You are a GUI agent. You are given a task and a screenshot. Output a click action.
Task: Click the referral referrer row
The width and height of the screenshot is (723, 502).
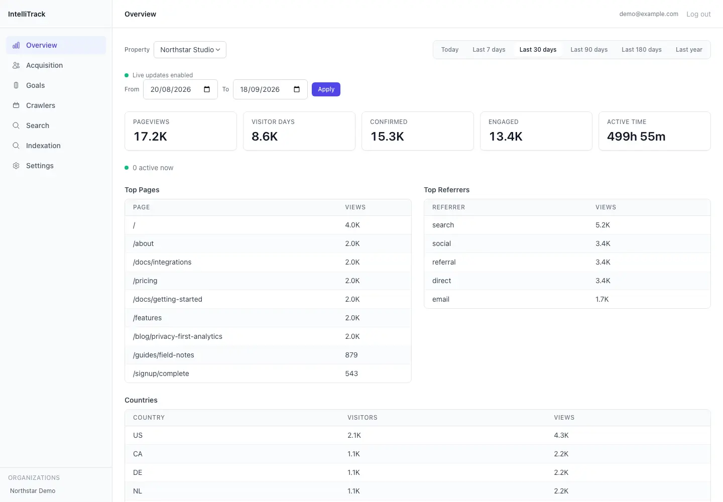567,262
